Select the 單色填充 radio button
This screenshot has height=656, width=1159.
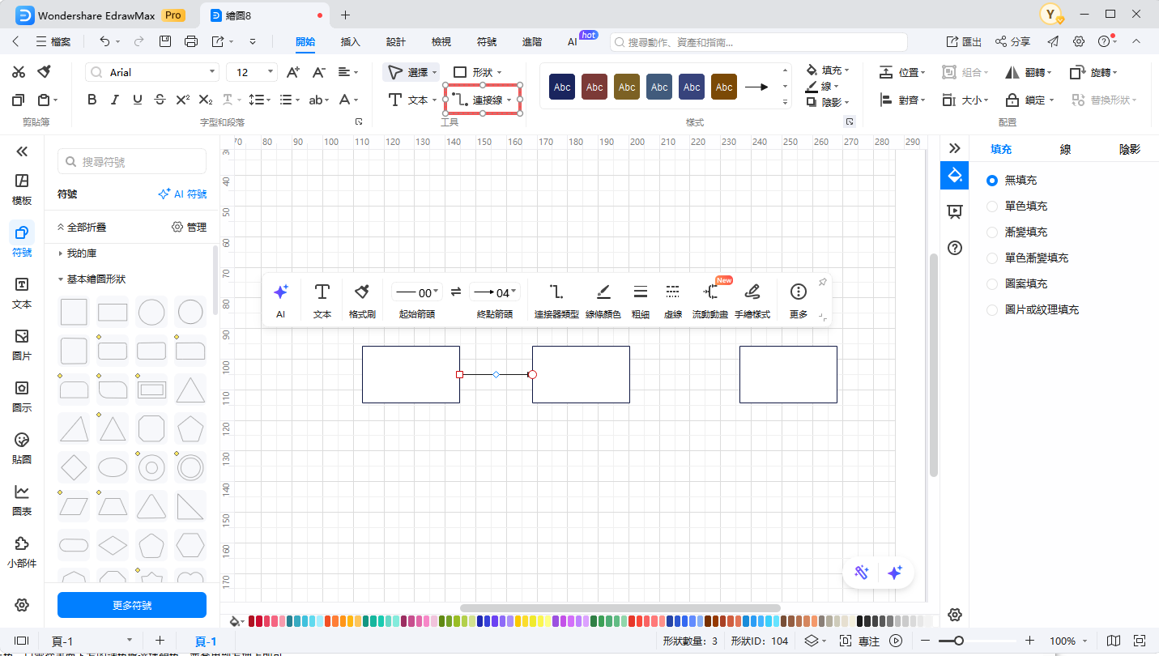992,207
